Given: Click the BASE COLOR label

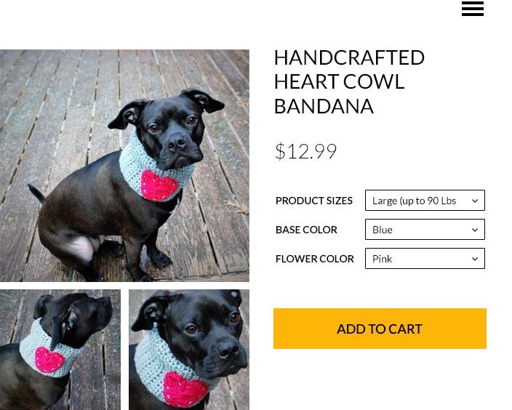Looking at the screenshot, I should (x=306, y=230).
